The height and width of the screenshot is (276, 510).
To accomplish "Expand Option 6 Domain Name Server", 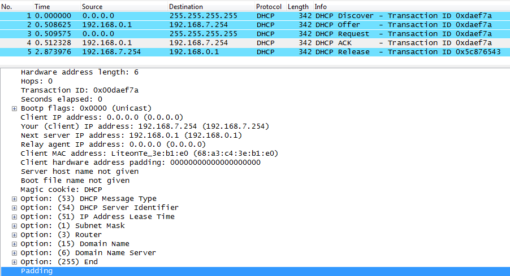I will pyautogui.click(x=14, y=253).
